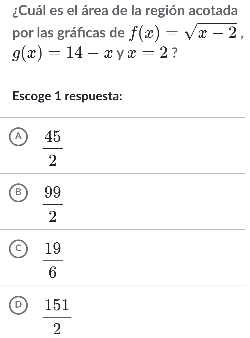Click the numerator 151 in option D

coord(57,305)
